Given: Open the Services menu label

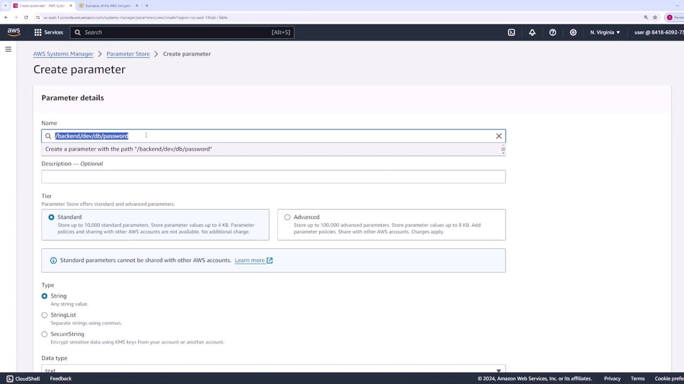Looking at the screenshot, I should [x=53, y=32].
